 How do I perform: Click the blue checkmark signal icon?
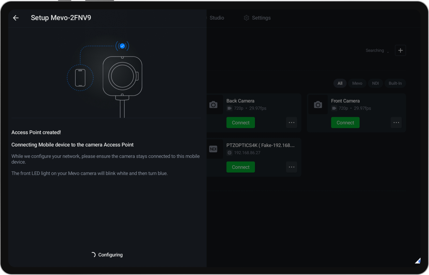click(122, 46)
